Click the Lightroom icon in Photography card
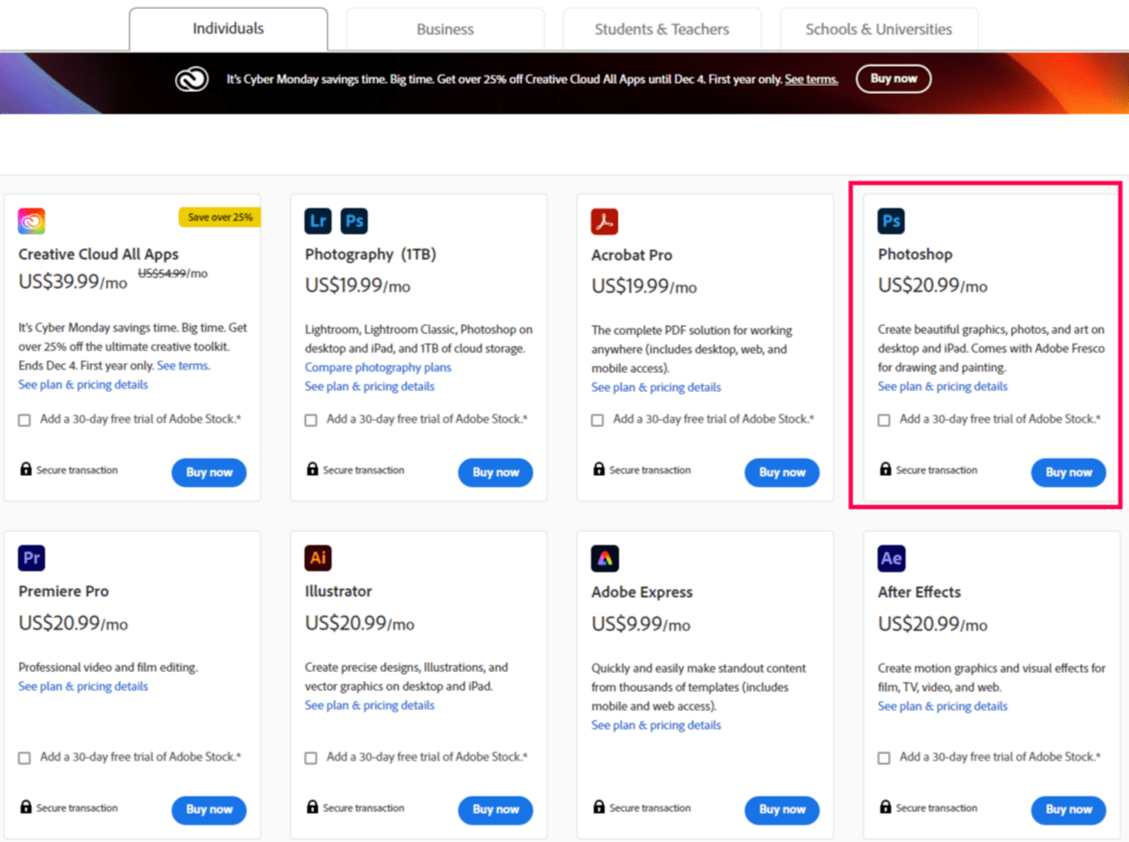Viewport: 1129px width, 842px height. click(318, 221)
